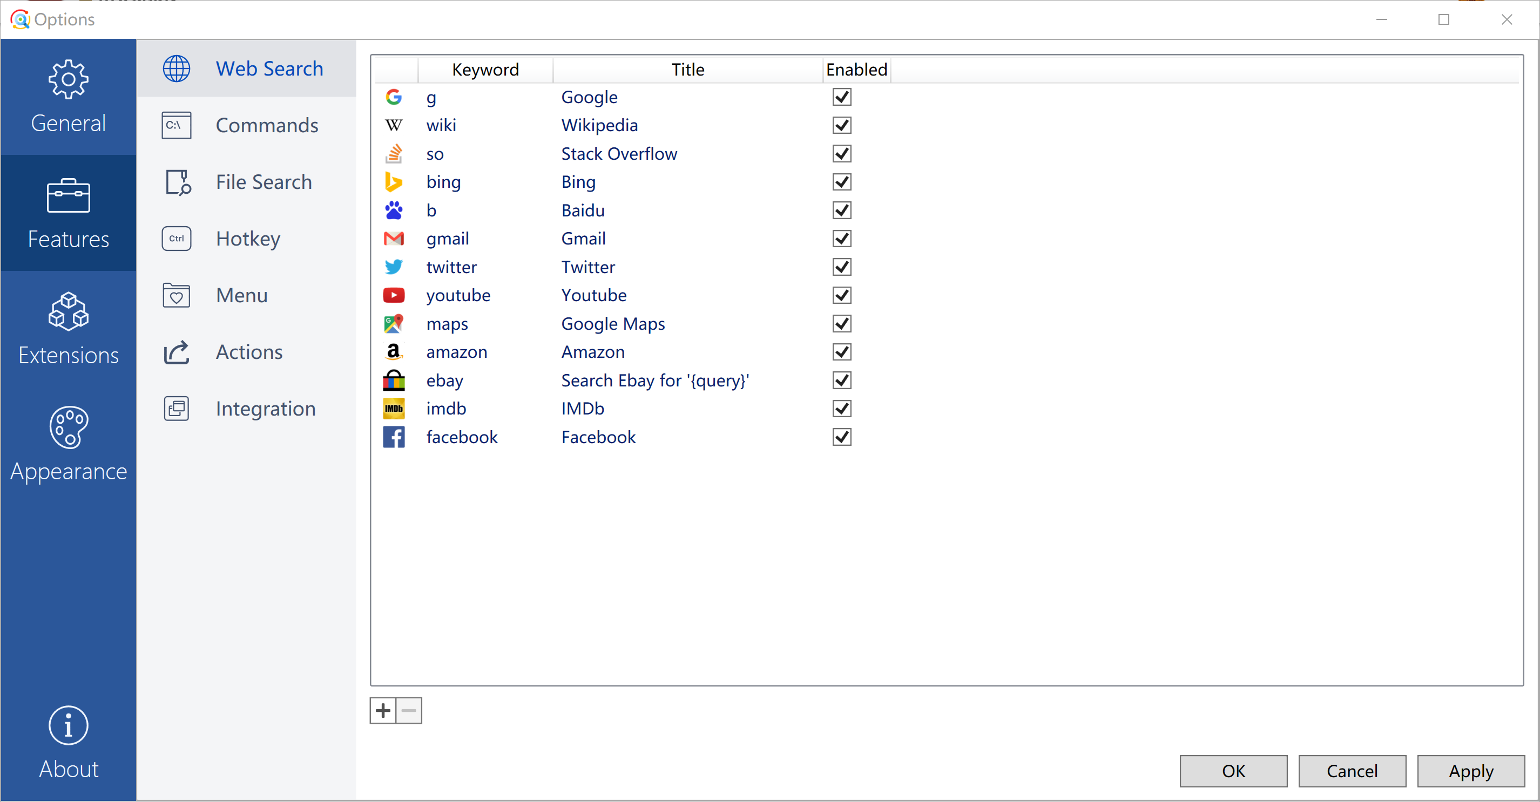Click the File Search icon
This screenshot has width=1540, height=802.
(178, 182)
